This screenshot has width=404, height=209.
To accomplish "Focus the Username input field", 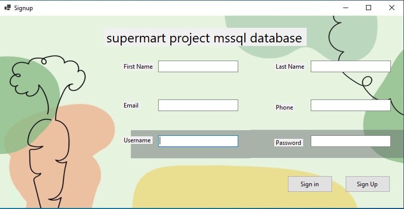I will point(198,141).
